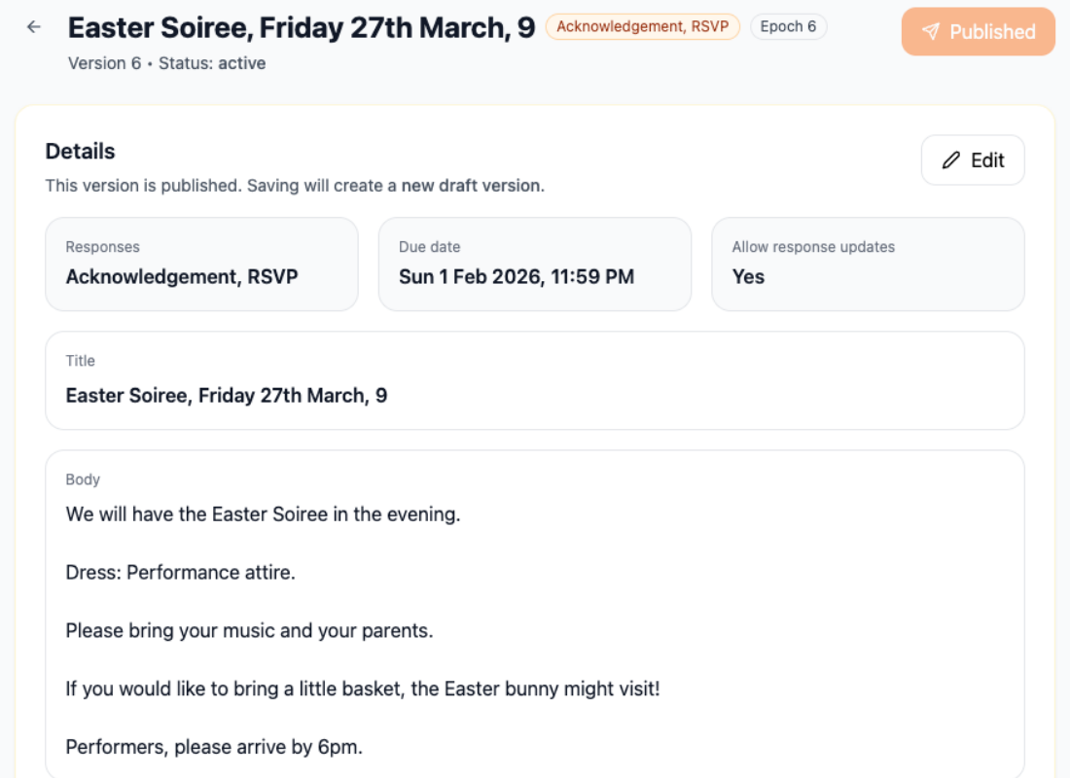Click the Edit button in Details
Viewport: 1070px width, 778px height.
pyautogui.click(x=973, y=159)
